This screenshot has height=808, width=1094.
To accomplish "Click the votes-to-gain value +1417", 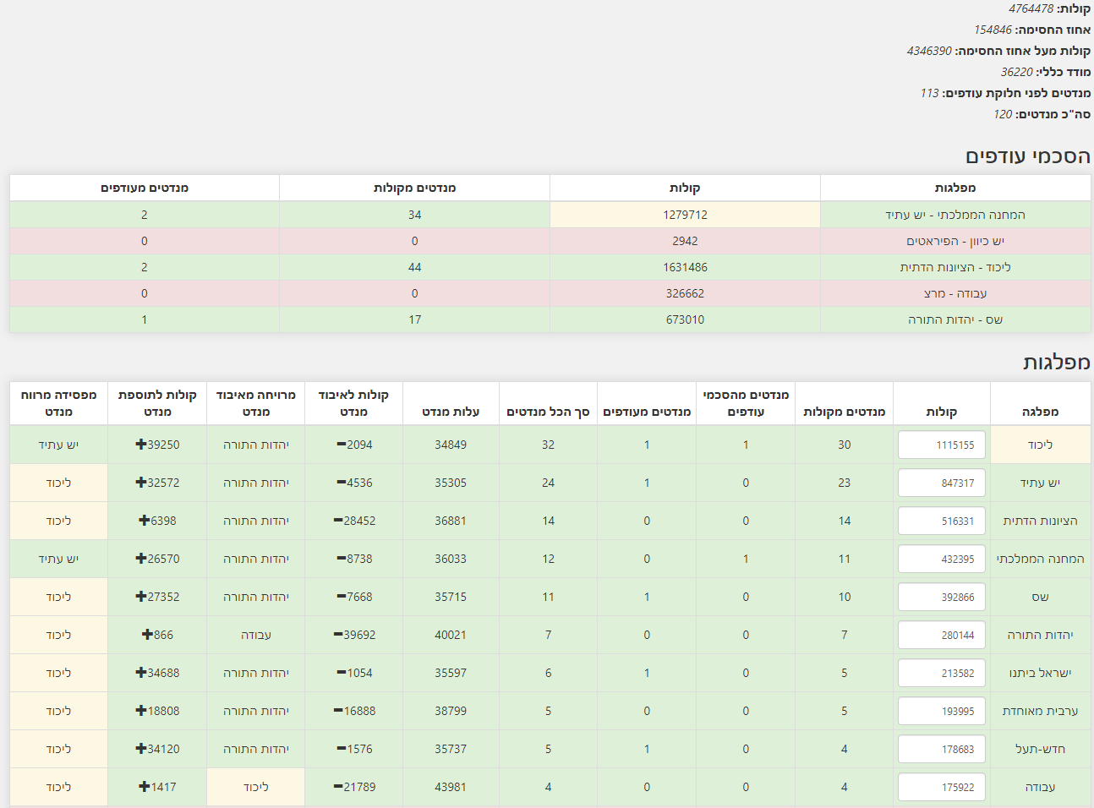I will (x=157, y=787).
